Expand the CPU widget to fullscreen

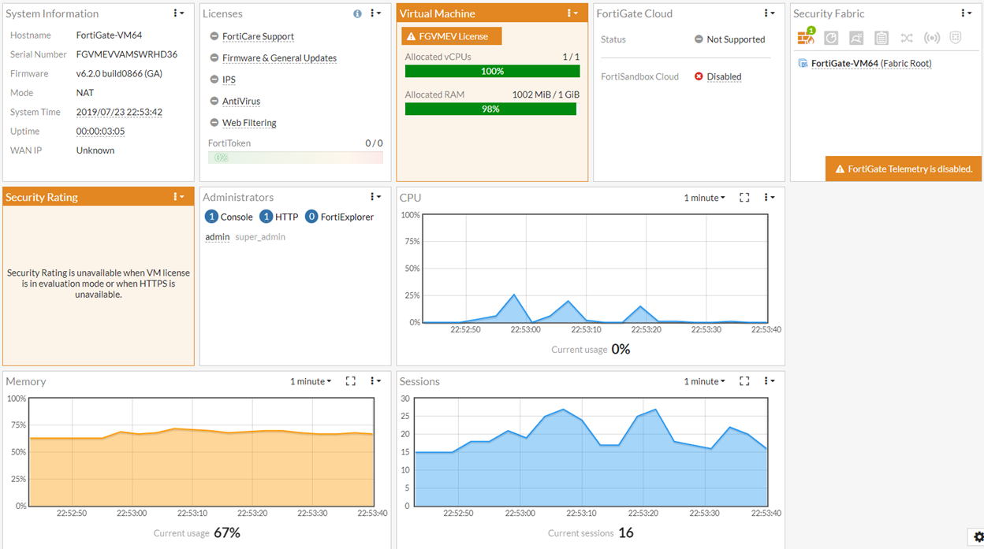[x=744, y=198]
